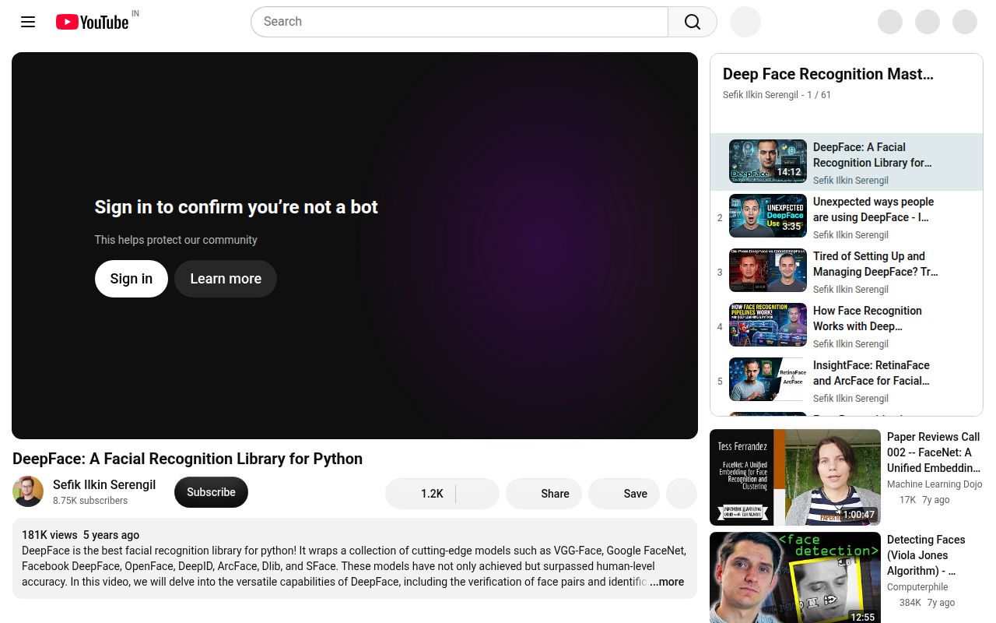Image resolution: width=996 pixels, height=623 pixels.
Task: Play How Face Recognition Works with Deep…
Action: pyautogui.click(x=868, y=319)
